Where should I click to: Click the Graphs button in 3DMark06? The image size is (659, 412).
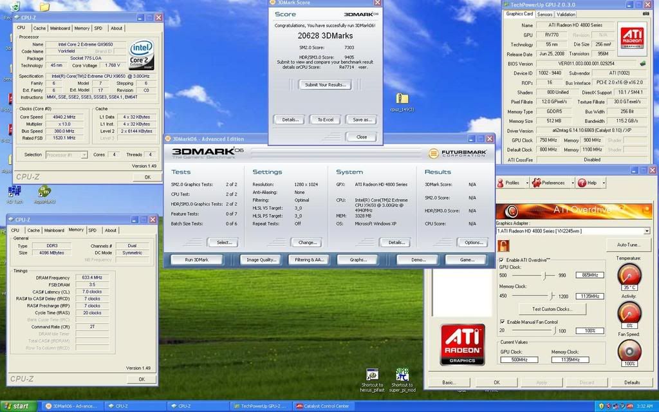pos(358,260)
